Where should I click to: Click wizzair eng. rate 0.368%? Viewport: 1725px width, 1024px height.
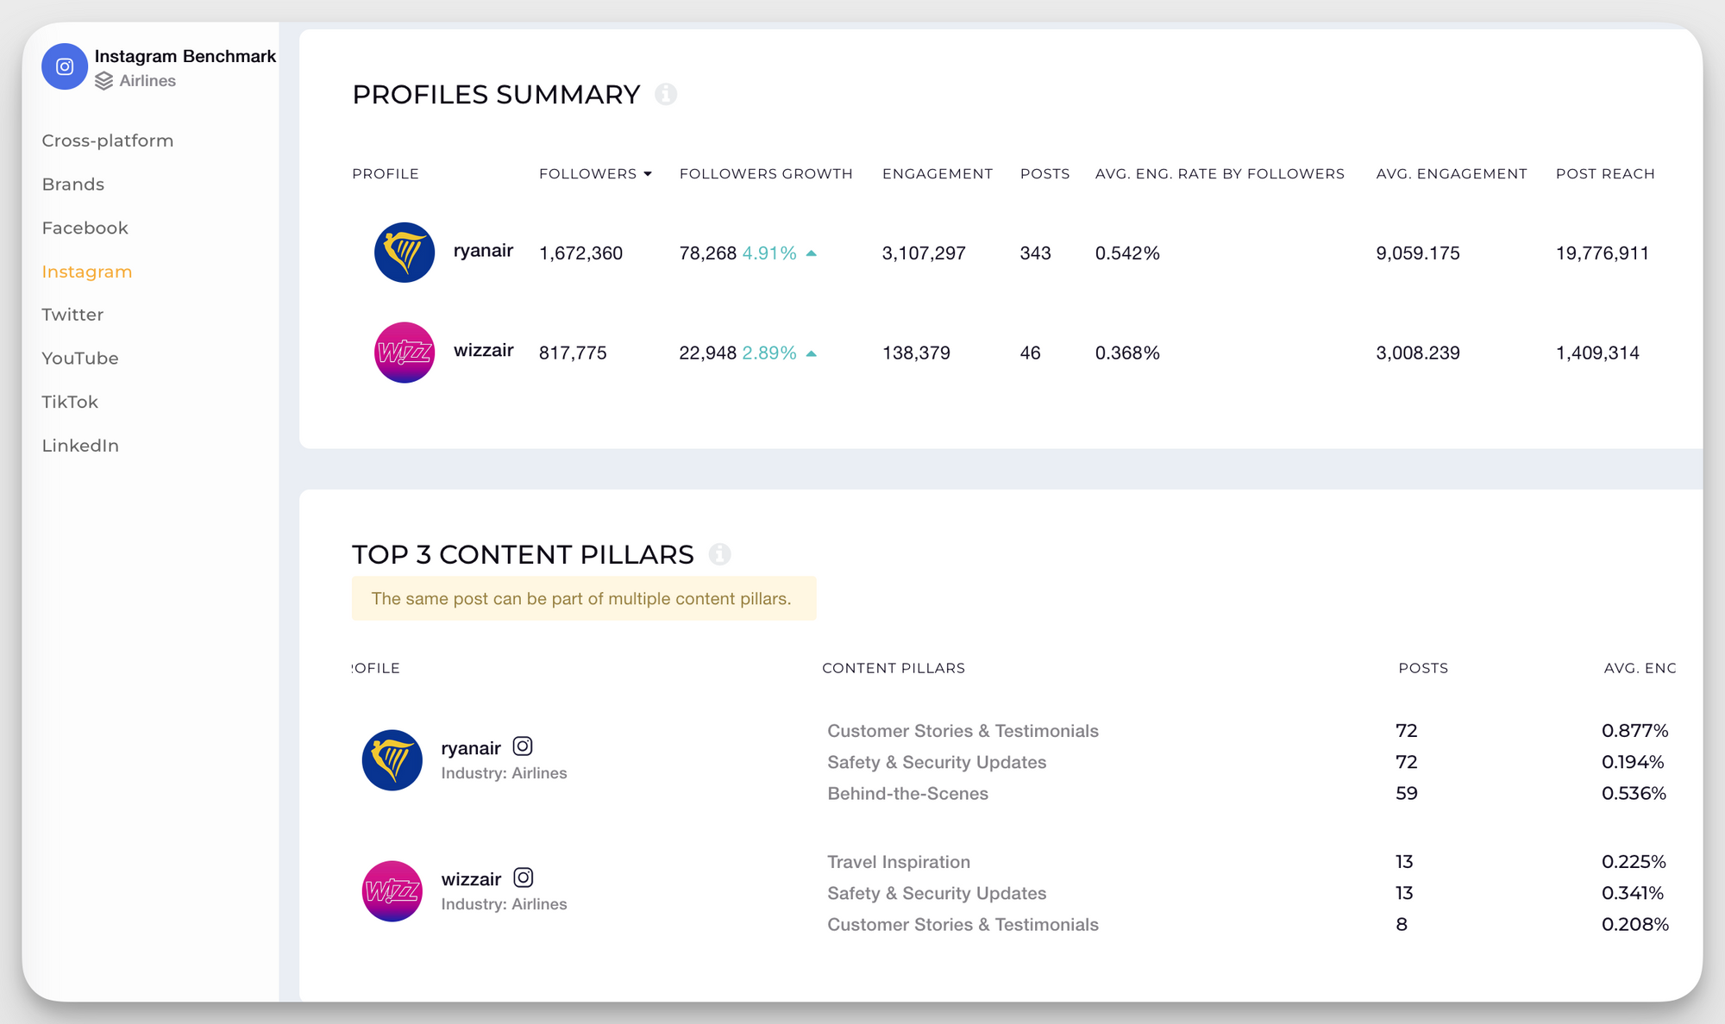(x=1127, y=353)
